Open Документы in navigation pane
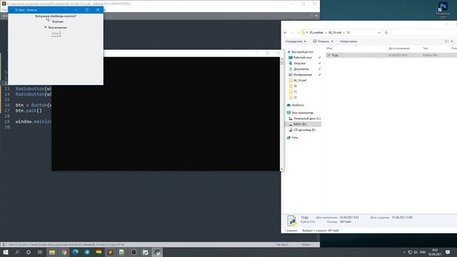Viewport: 457px width, 257px height. pyautogui.click(x=298, y=69)
